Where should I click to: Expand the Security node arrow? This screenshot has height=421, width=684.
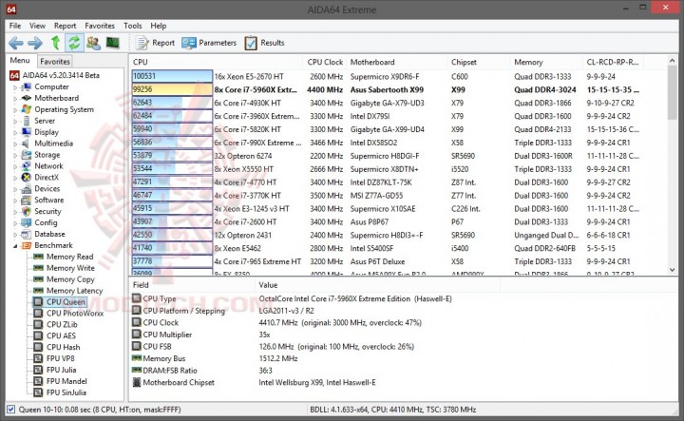pos(15,212)
